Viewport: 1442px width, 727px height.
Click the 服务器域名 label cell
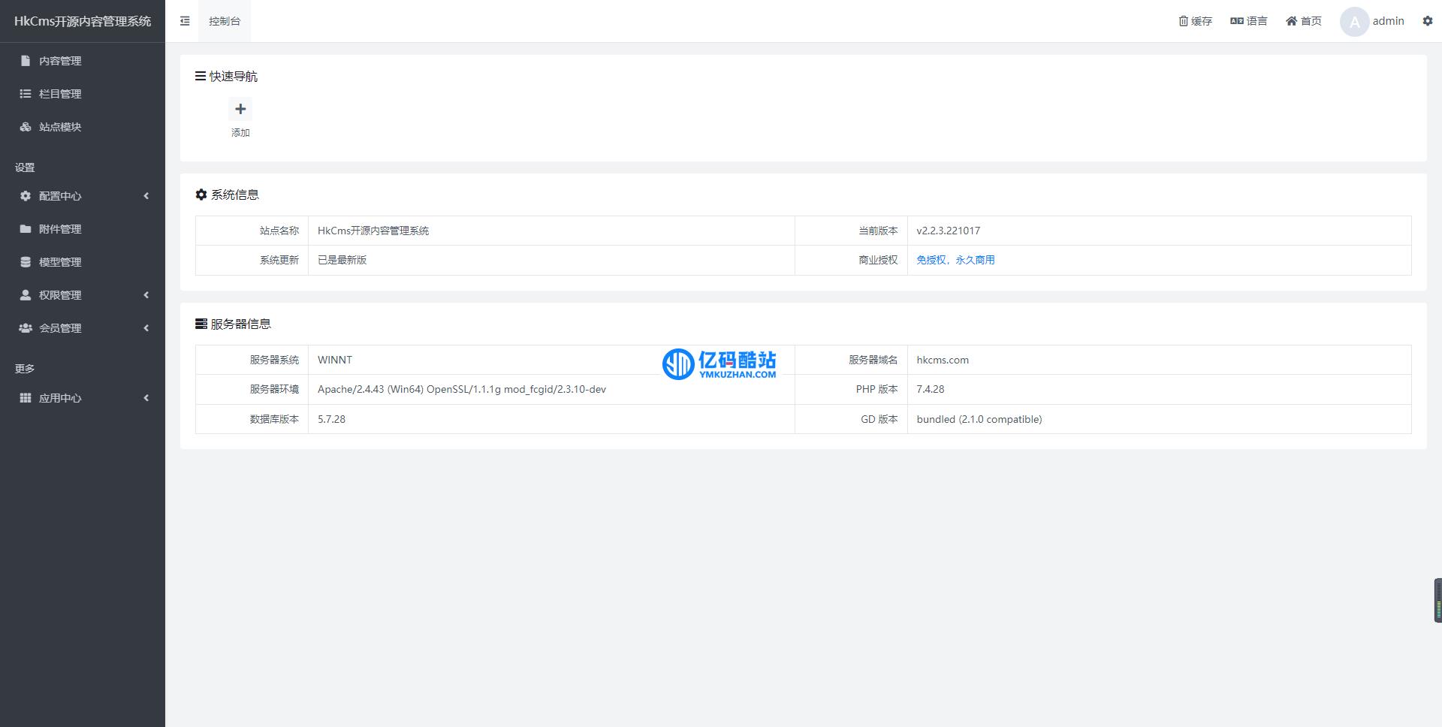coord(851,360)
